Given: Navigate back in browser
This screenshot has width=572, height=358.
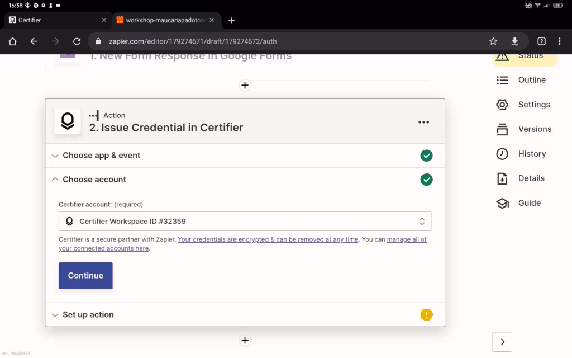Looking at the screenshot, I should click(34, 41).
